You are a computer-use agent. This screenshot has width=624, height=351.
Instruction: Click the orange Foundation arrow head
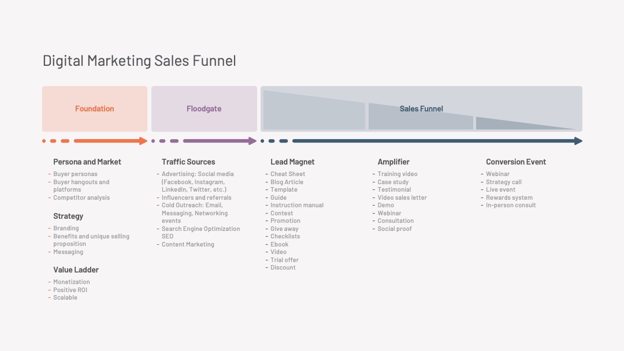pyautogui.click(x=143, y=141)
